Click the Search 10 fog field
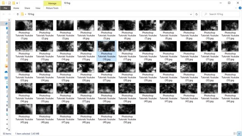This screenshot has height=136, width=242. (221, 14)
